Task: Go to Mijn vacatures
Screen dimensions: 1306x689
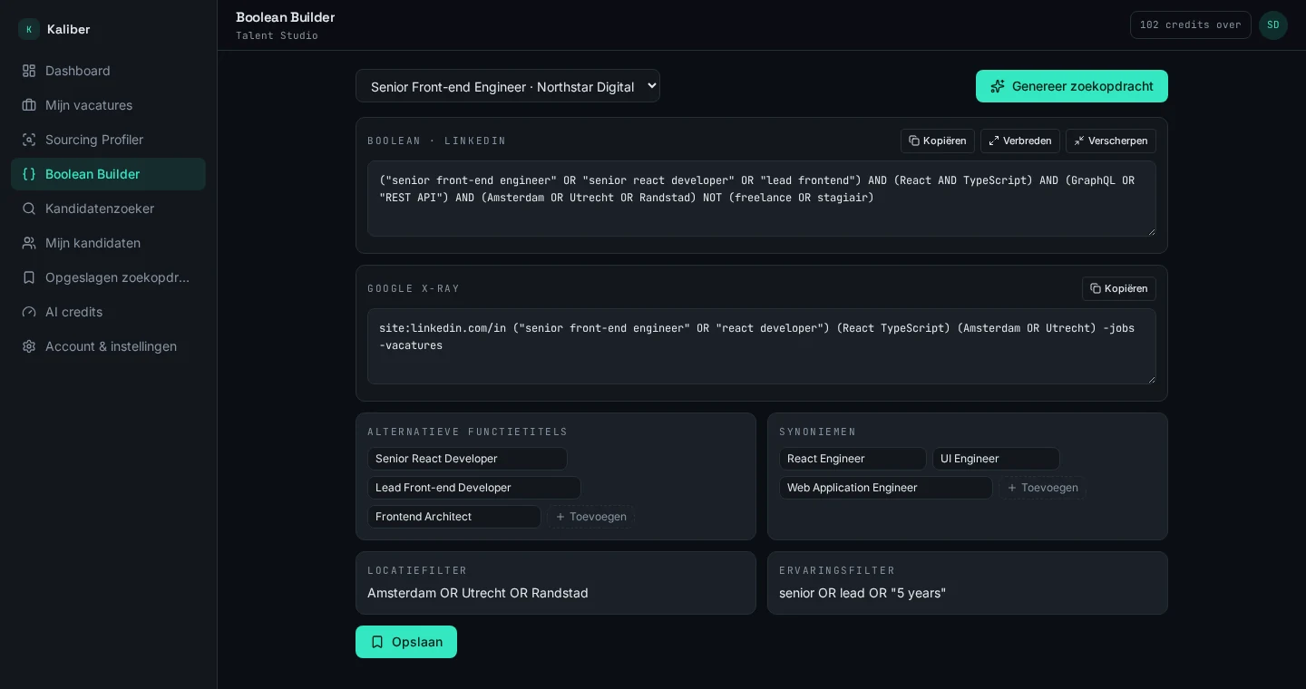Action: tap(108, 105)
